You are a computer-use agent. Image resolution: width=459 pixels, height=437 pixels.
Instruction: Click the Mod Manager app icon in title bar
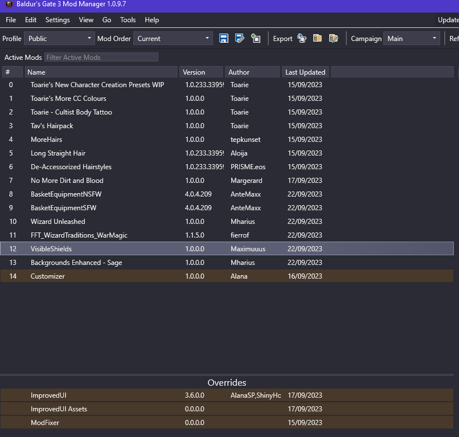[x=9, y=4]
